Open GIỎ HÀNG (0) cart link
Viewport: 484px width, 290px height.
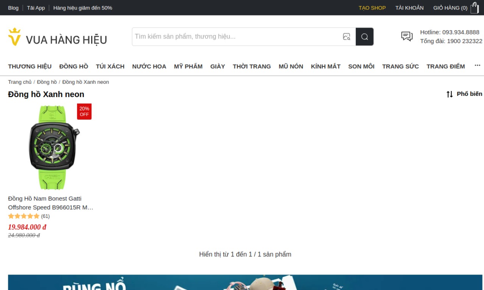click(x=450, y=8)
